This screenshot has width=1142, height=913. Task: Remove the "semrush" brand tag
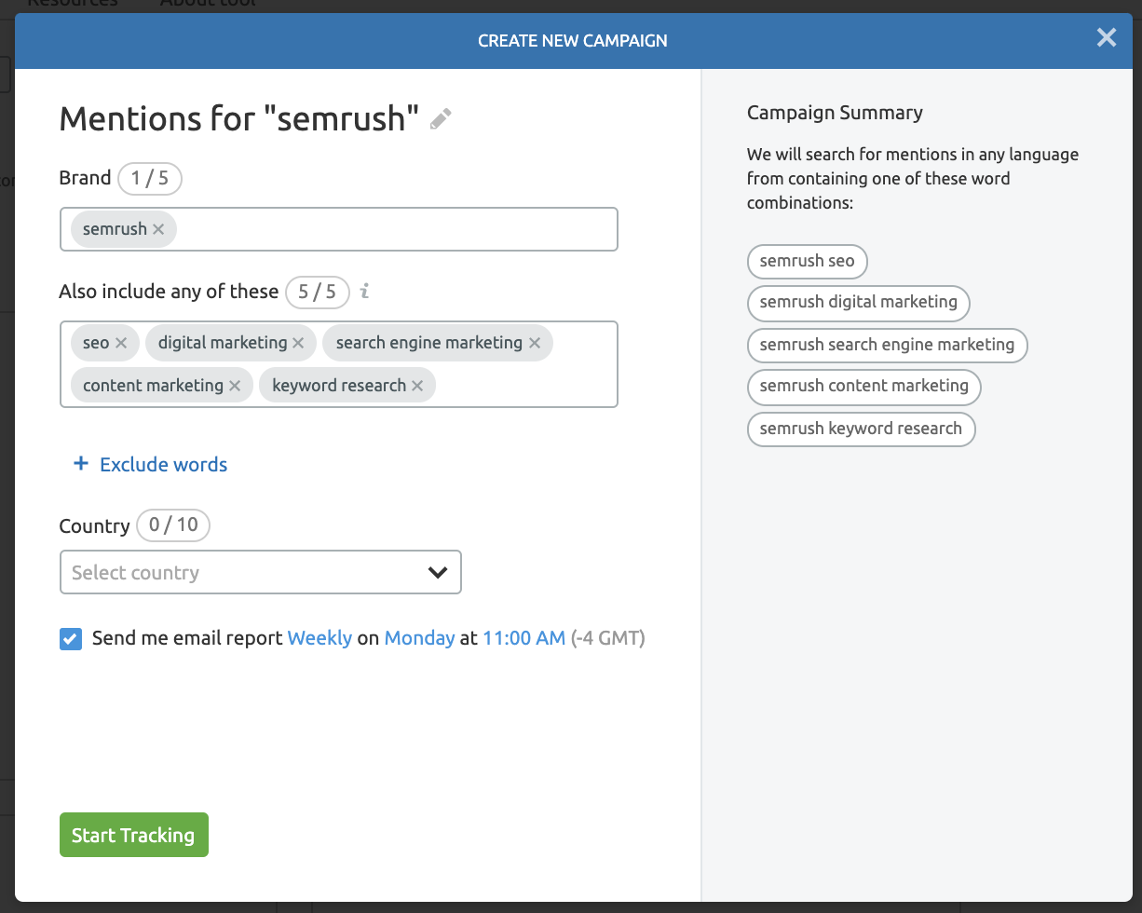158,229
